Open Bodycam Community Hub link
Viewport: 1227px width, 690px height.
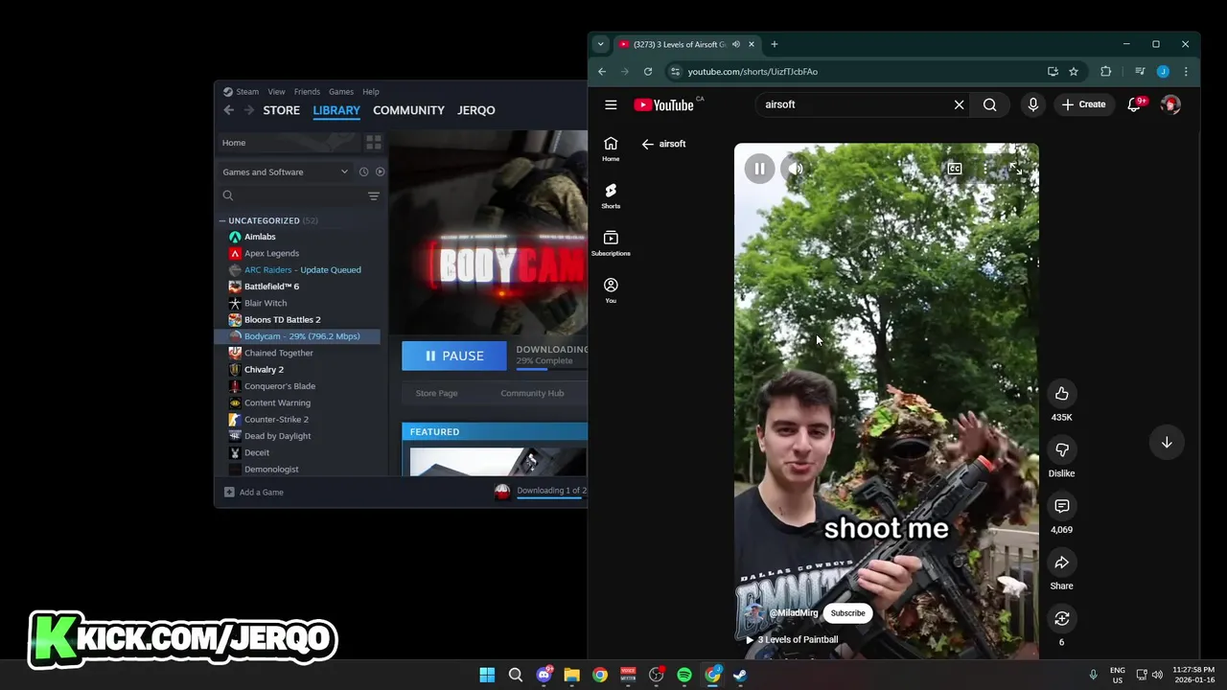(x=532, y=393)
